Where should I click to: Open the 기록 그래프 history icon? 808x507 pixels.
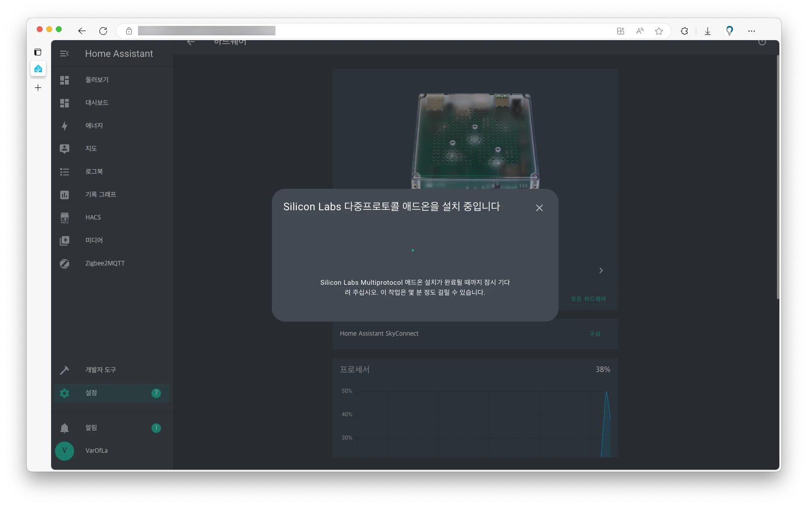click(65, 194)
